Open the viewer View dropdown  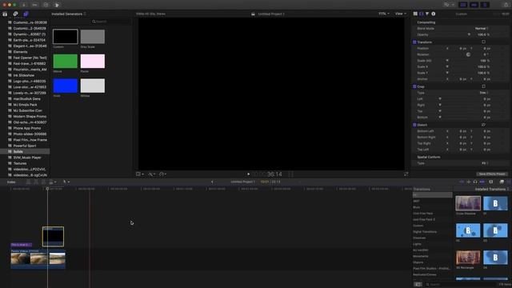[401, 14]
